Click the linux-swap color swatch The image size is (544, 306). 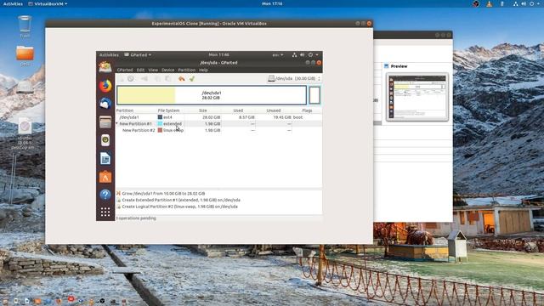coord(160,130)
